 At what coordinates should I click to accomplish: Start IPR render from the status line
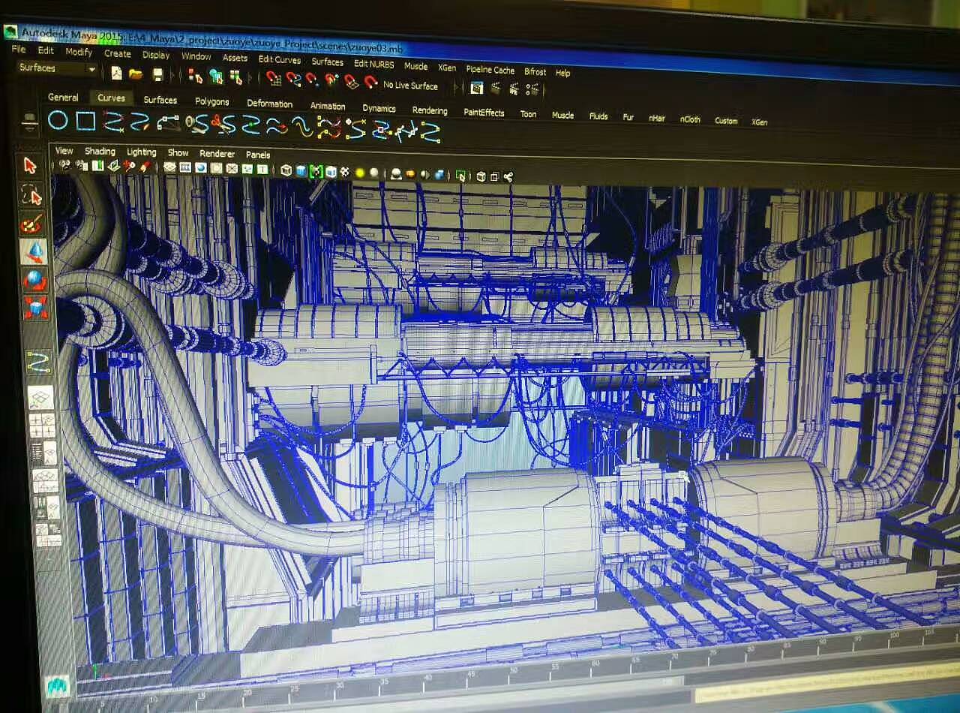(514, 89)
